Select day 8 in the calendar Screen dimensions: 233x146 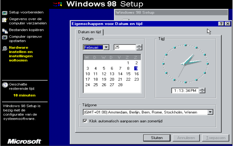tap(128, 68)
